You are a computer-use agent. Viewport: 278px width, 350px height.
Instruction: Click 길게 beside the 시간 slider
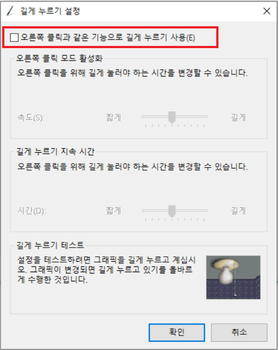[x=238, y=211]
